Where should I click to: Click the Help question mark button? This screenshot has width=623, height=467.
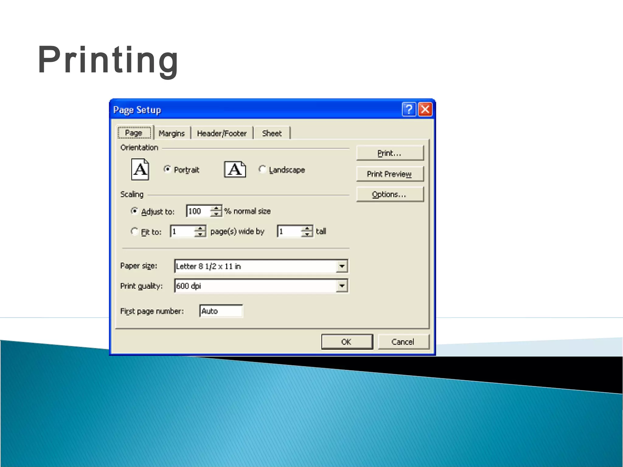tap(409, 109)
